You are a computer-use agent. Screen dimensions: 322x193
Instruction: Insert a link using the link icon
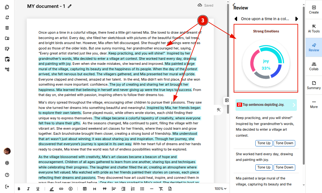click(x=61, y=189)
